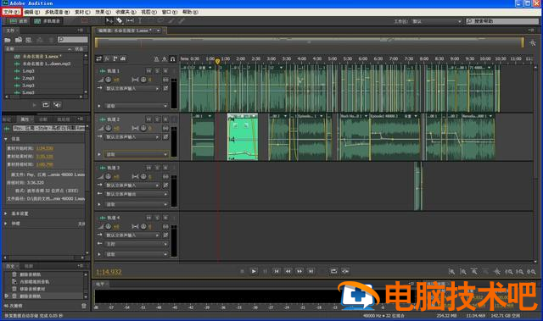Move playhead to previous marker

coord(277,272)
